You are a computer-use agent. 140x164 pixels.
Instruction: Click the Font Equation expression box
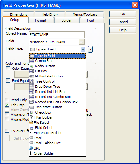[x=22, y=87]
